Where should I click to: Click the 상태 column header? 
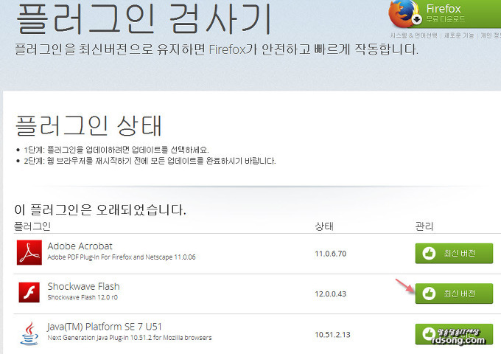pyautogui.click(x=324, y=226)
